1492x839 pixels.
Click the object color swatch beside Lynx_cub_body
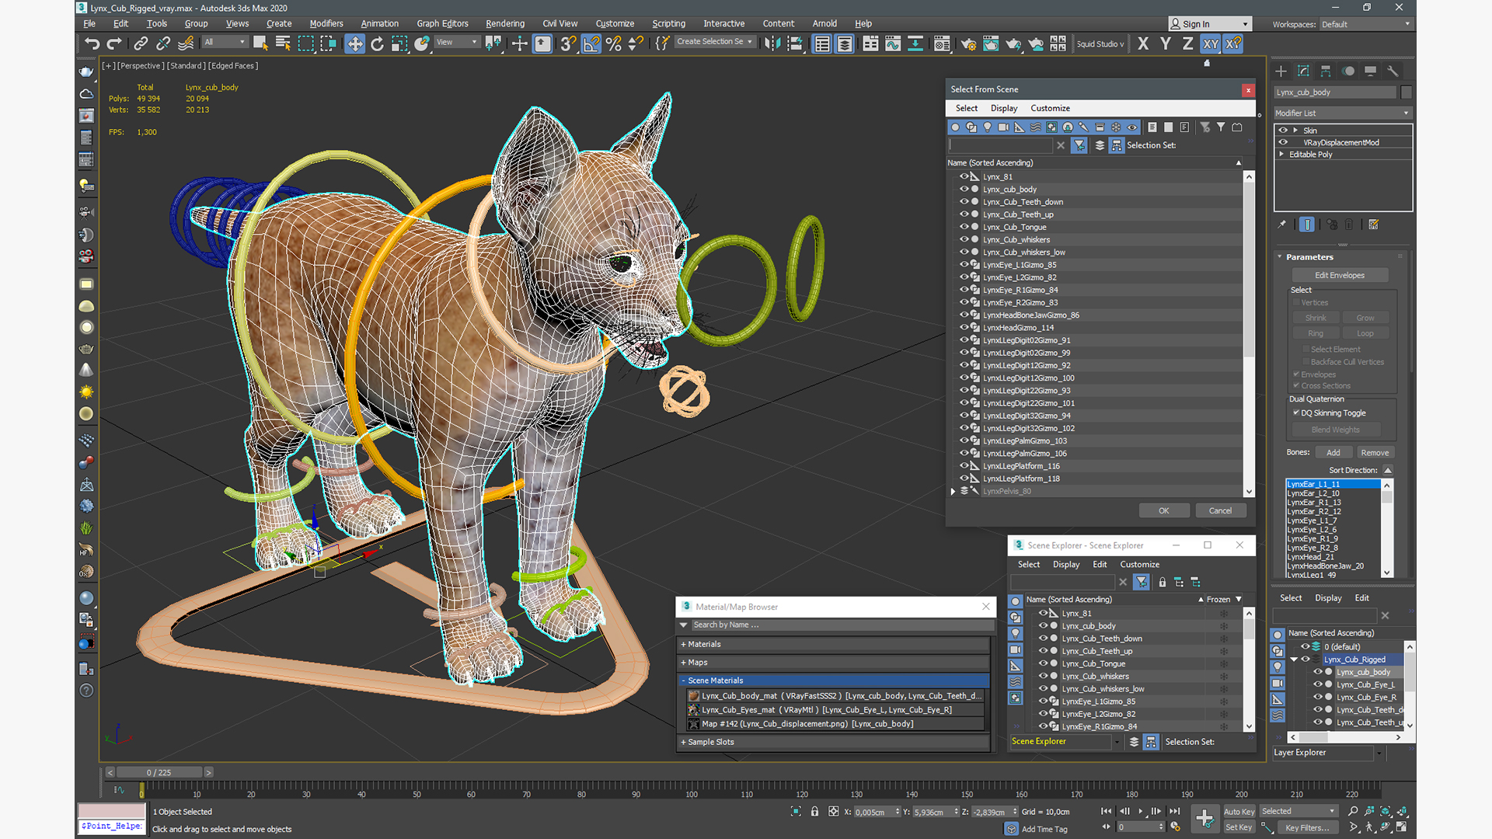[x=1407, y=92]
